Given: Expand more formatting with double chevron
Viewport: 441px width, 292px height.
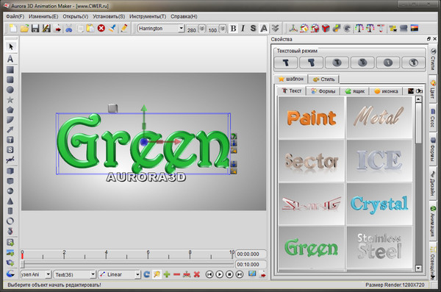Looking at the screenshot, I should (276, 29).
